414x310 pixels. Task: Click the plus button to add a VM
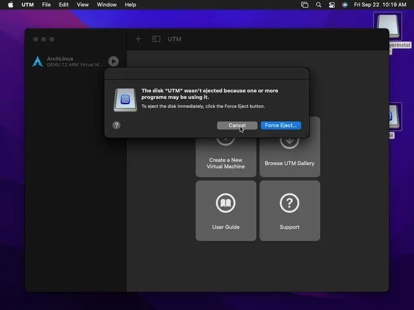click(x=138, y=39)
